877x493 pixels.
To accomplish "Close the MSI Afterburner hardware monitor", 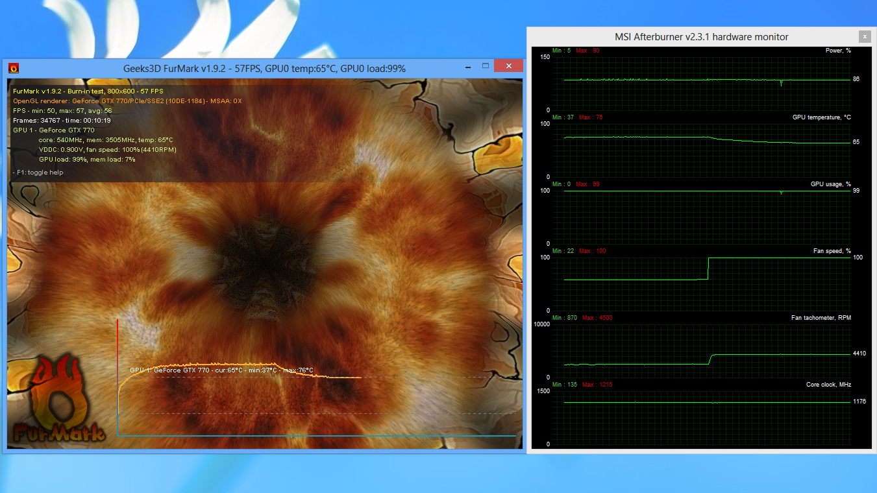I will coord(864,36).
